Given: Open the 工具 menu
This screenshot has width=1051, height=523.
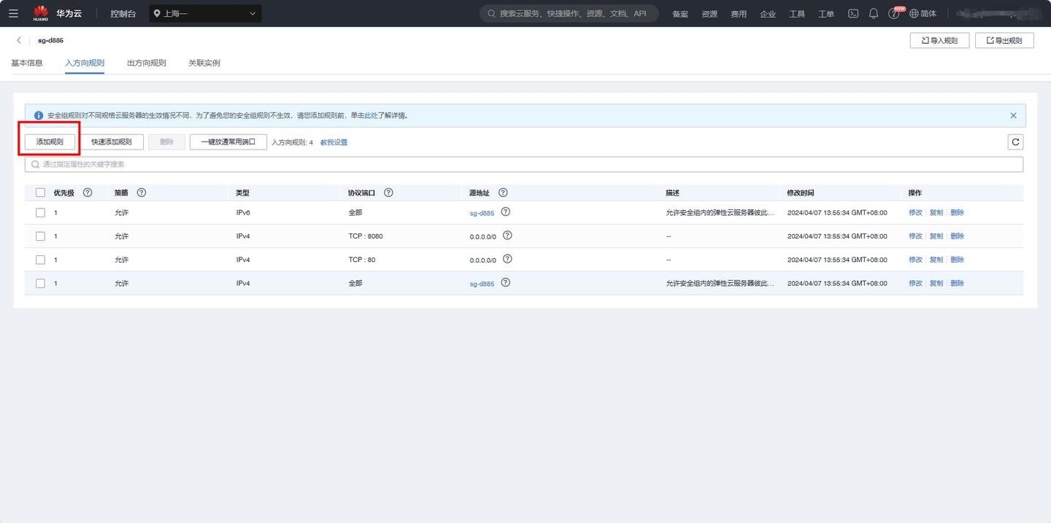Looking at the screenshot, I should pos(797,14).
